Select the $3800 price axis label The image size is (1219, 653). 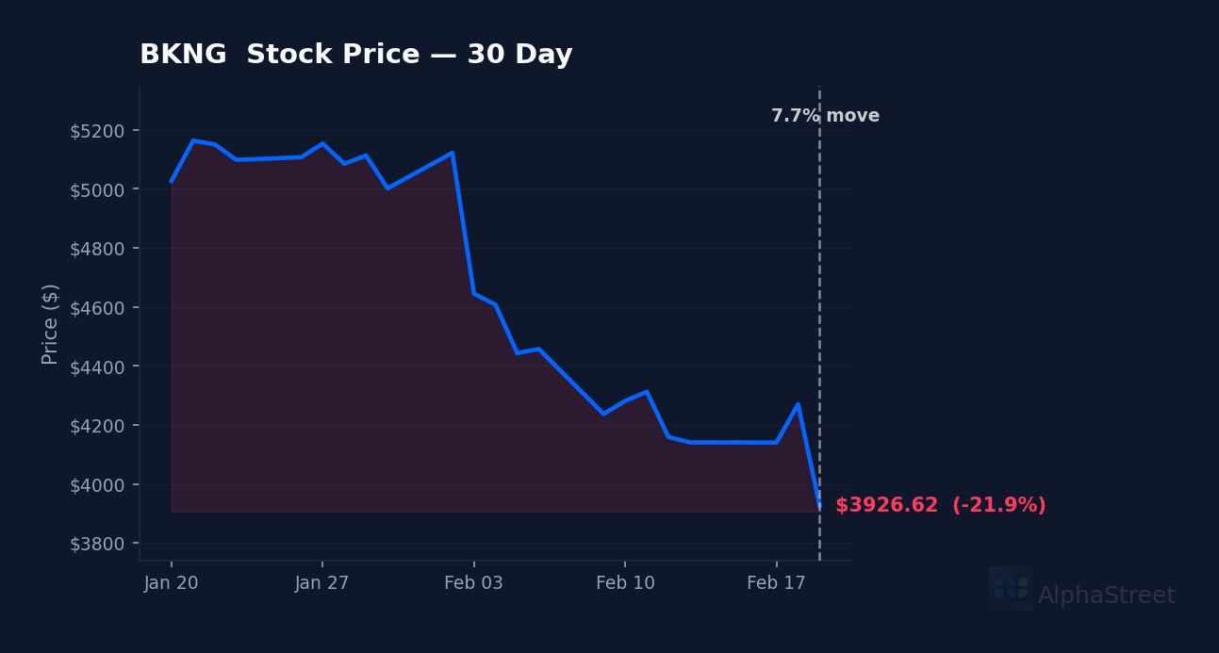click(97, 544)
